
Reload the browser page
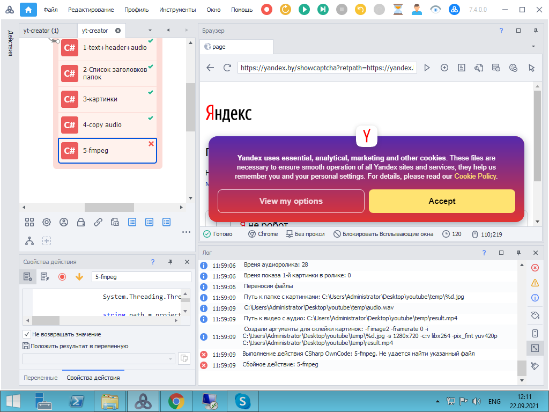pos(227,68)
